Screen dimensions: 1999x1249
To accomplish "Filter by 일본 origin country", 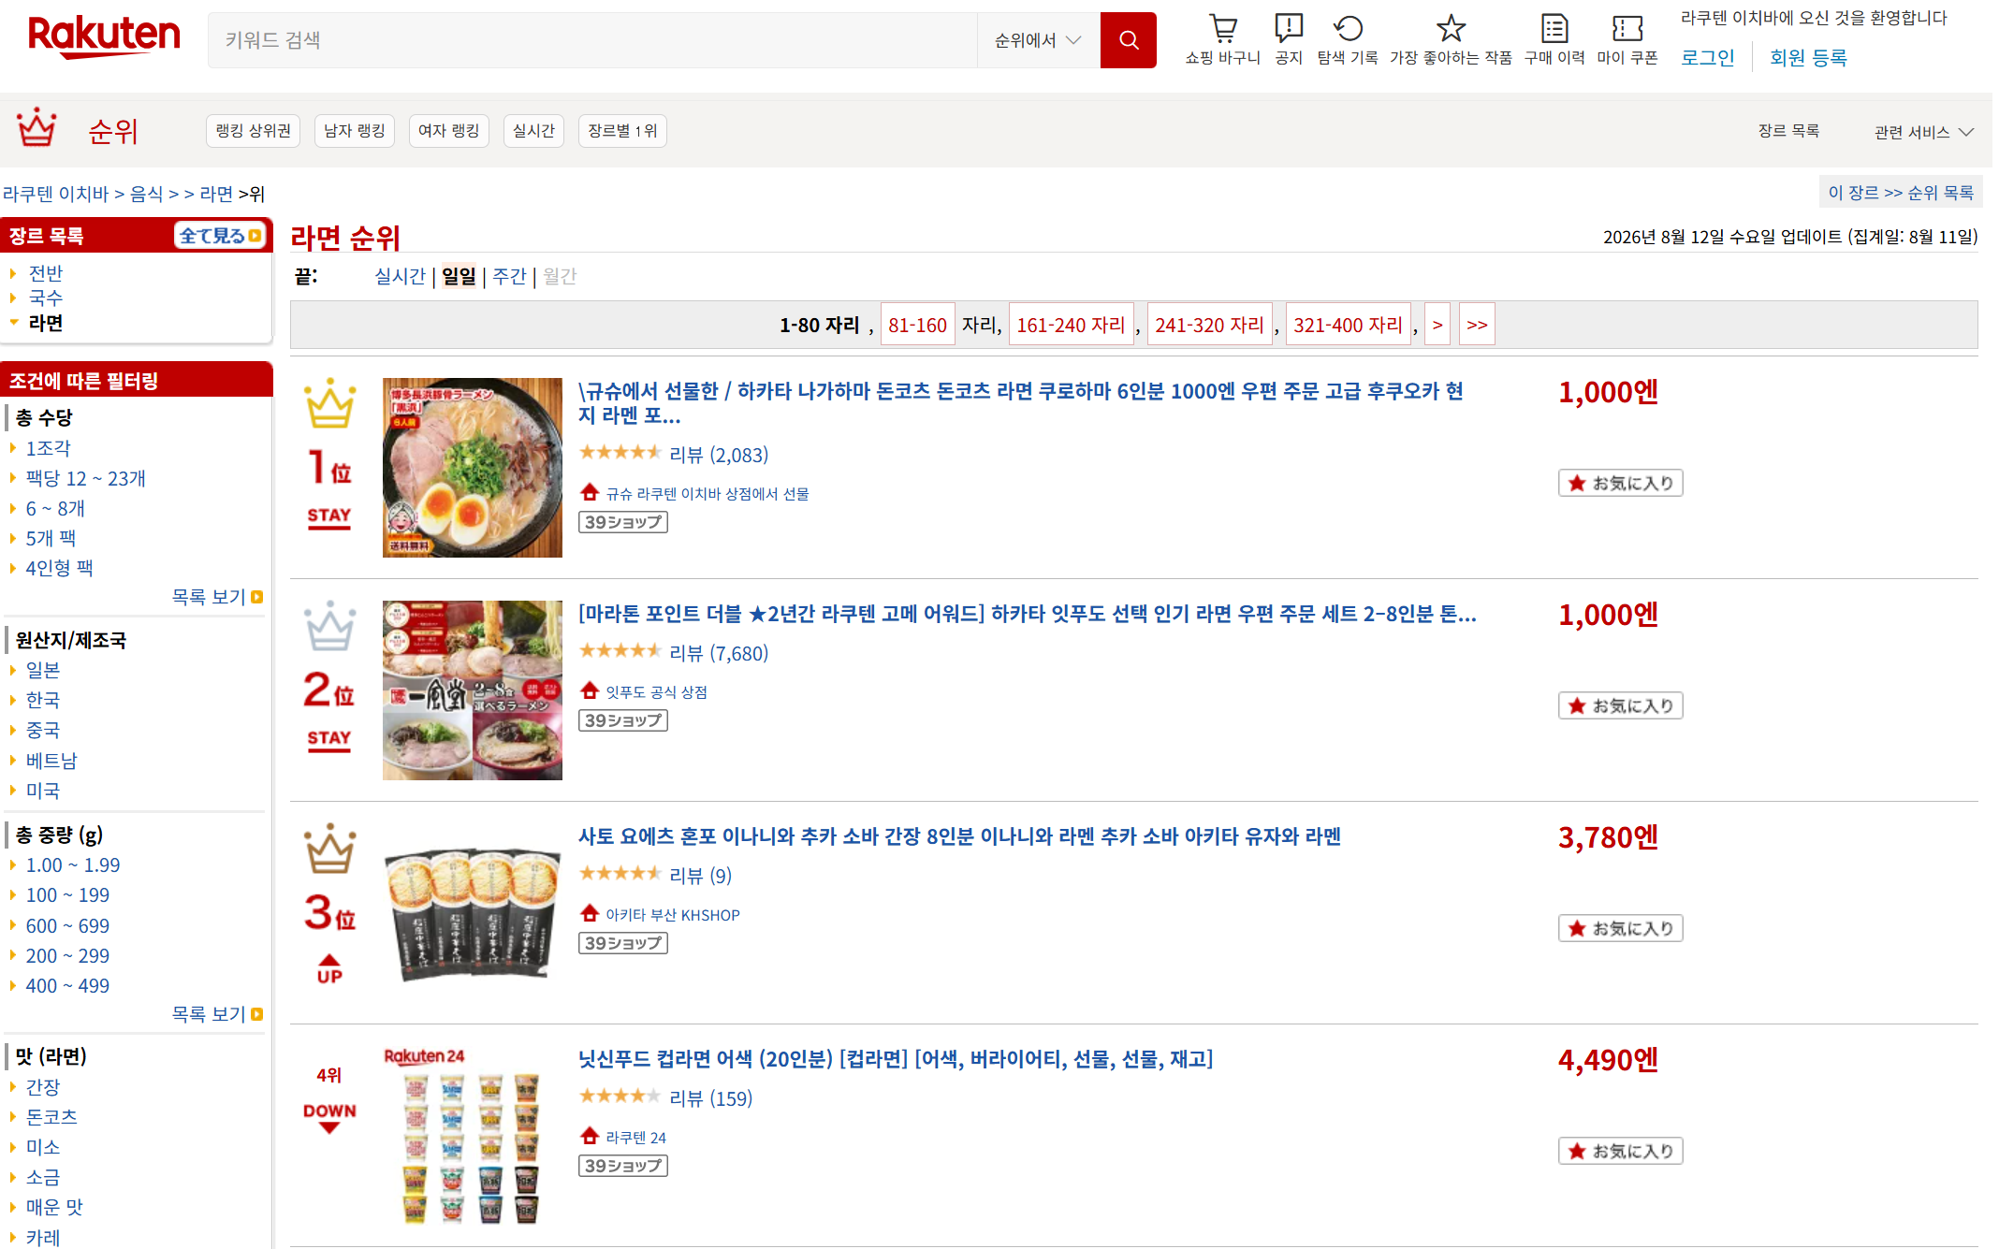I will pyautogui.click(x=43, y=670).
